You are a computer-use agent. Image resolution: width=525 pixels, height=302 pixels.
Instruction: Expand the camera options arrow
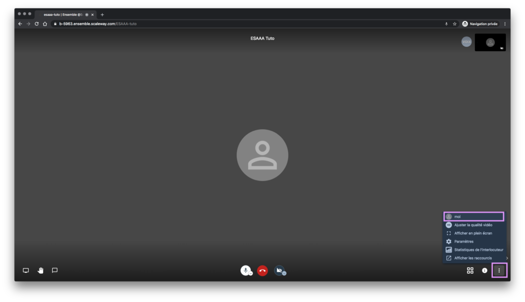point(284,274)
